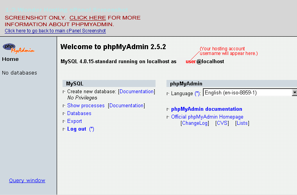Open the Databases link
The width and height of the screenshot is (297, 195).
(x=79, y=113)
